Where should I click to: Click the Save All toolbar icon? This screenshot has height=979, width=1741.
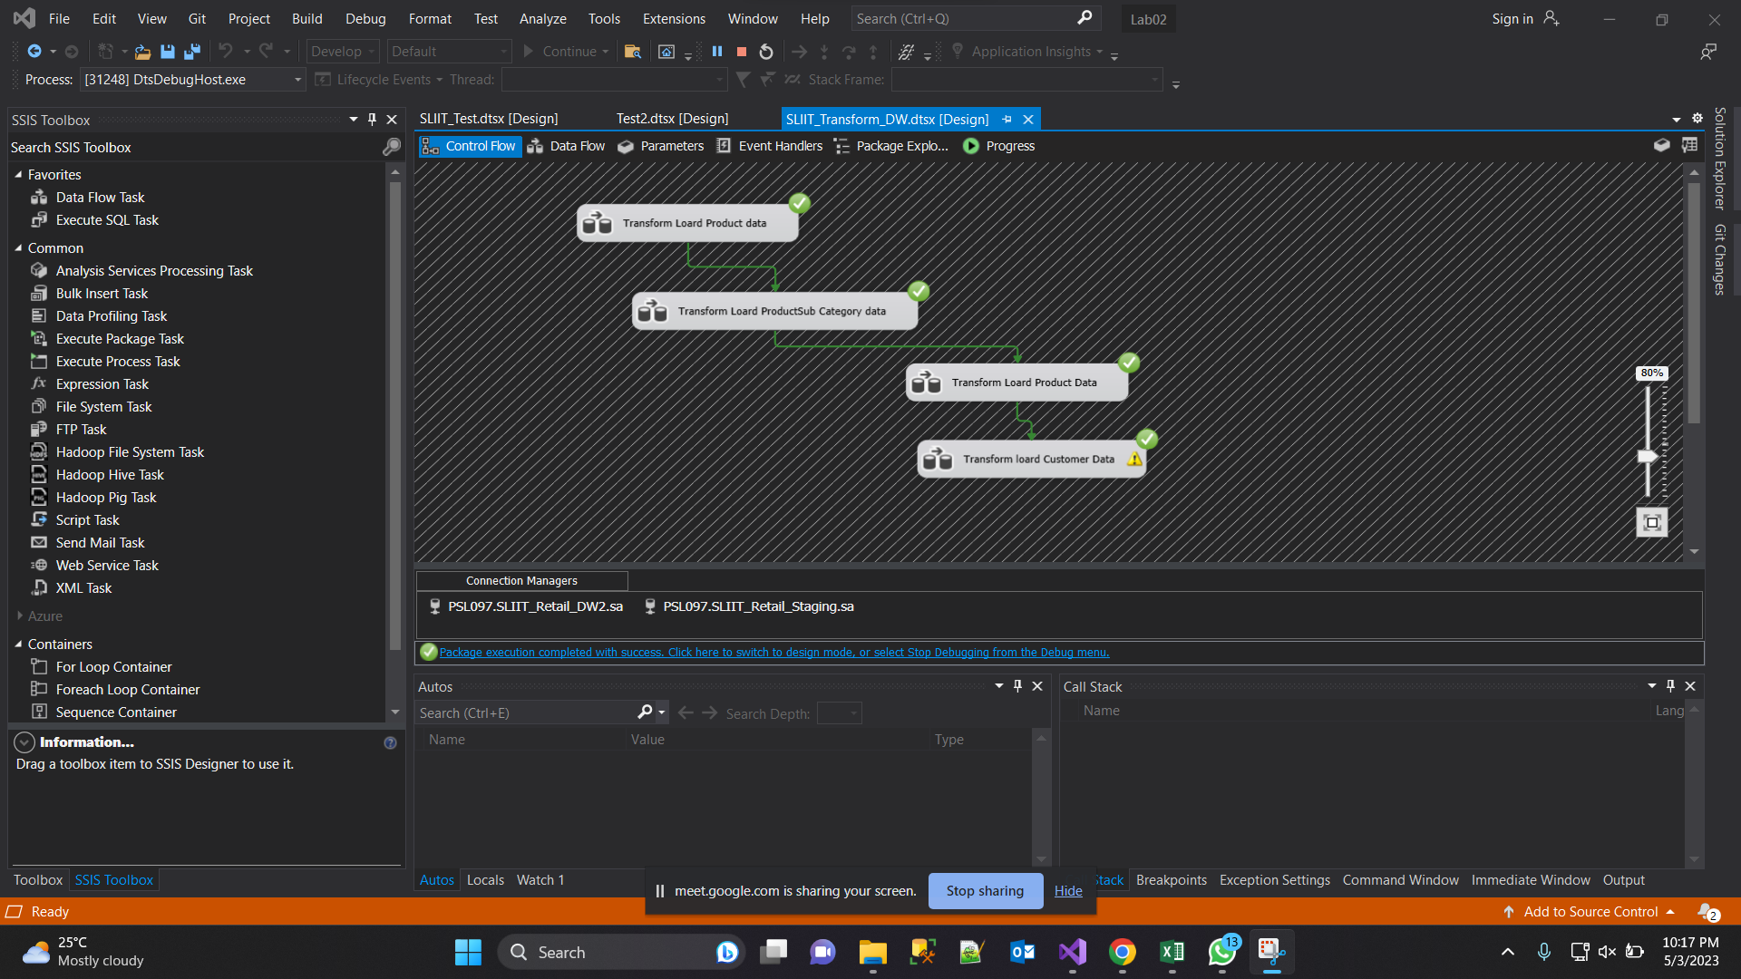point(192,52)
